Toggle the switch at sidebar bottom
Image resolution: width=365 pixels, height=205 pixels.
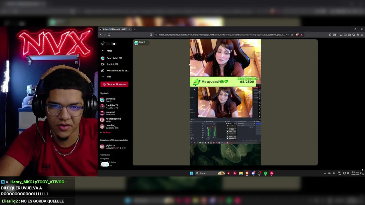pos(105,165)
